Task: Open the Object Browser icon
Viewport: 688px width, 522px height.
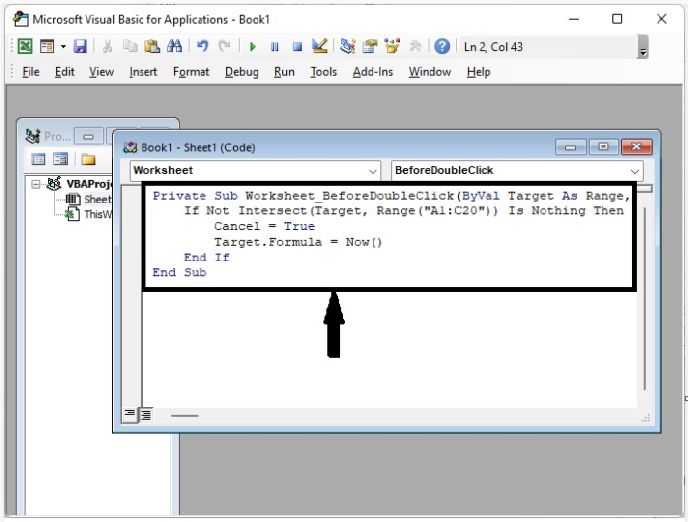Action: 392,46
